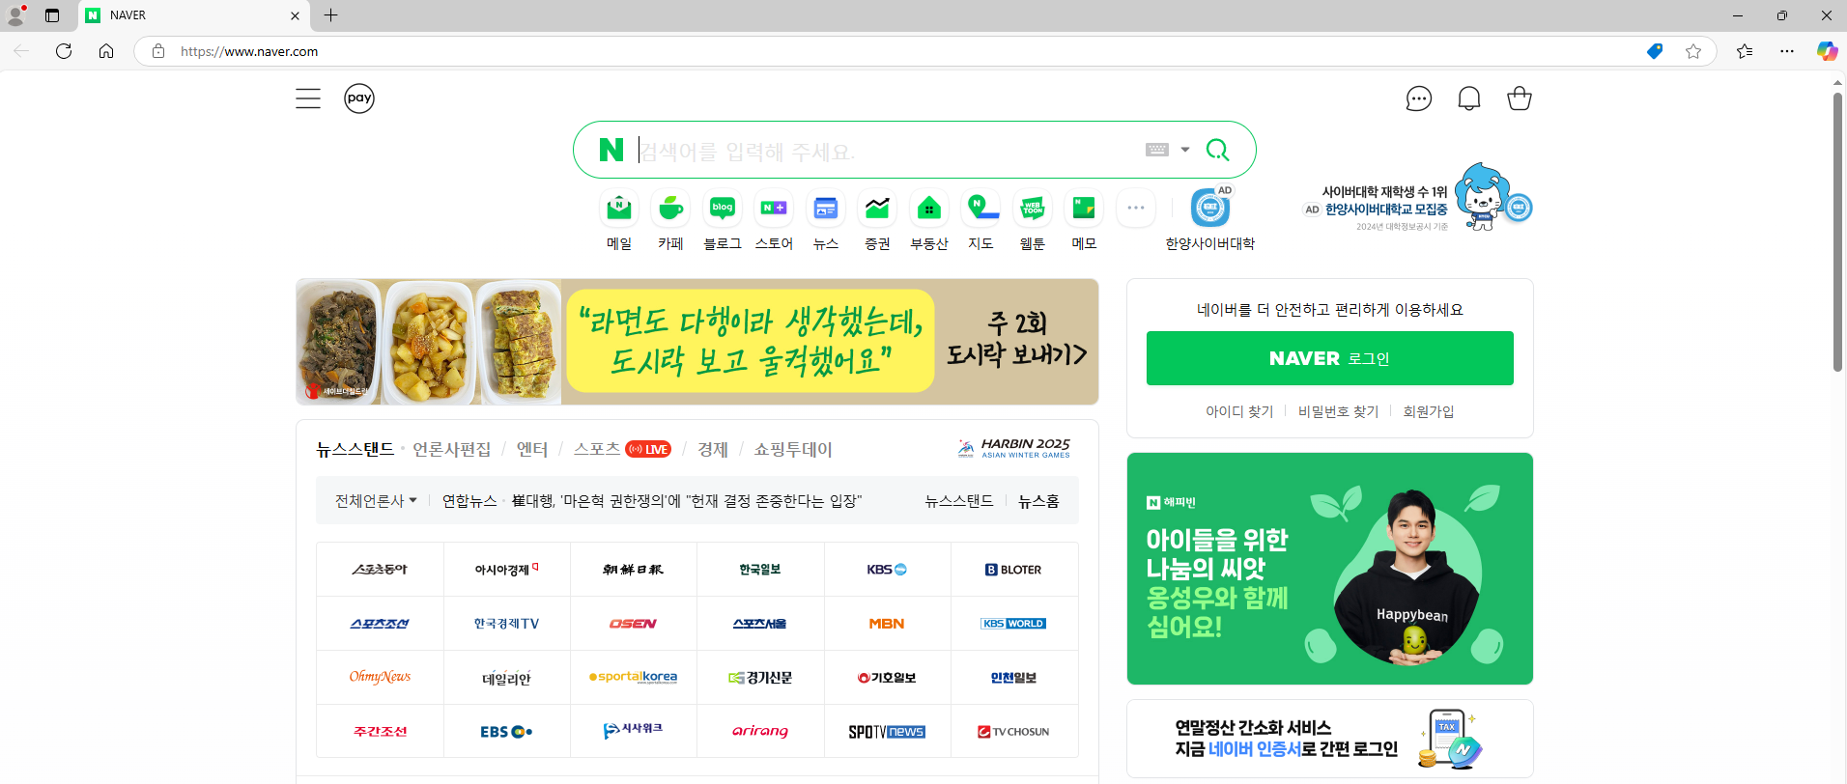This screenshot has height=784, width=1847.
Task: Click the 비밀번호 찾기 link
Action: [1338, 411]
